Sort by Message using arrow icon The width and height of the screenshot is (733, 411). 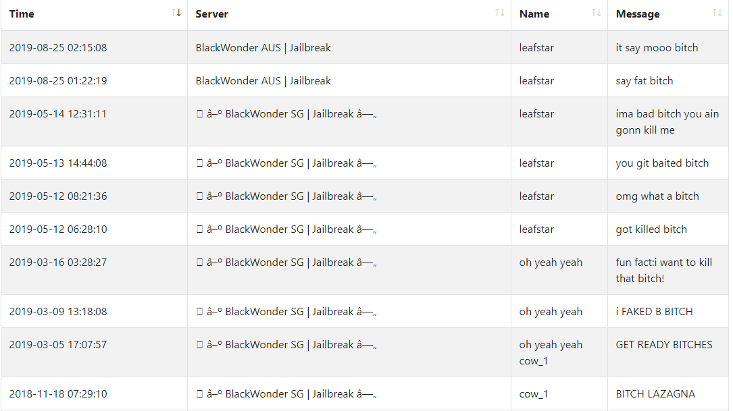click(x=717, y=13)
